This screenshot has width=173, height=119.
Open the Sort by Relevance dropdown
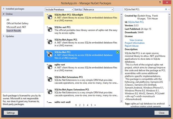[98, 10]
